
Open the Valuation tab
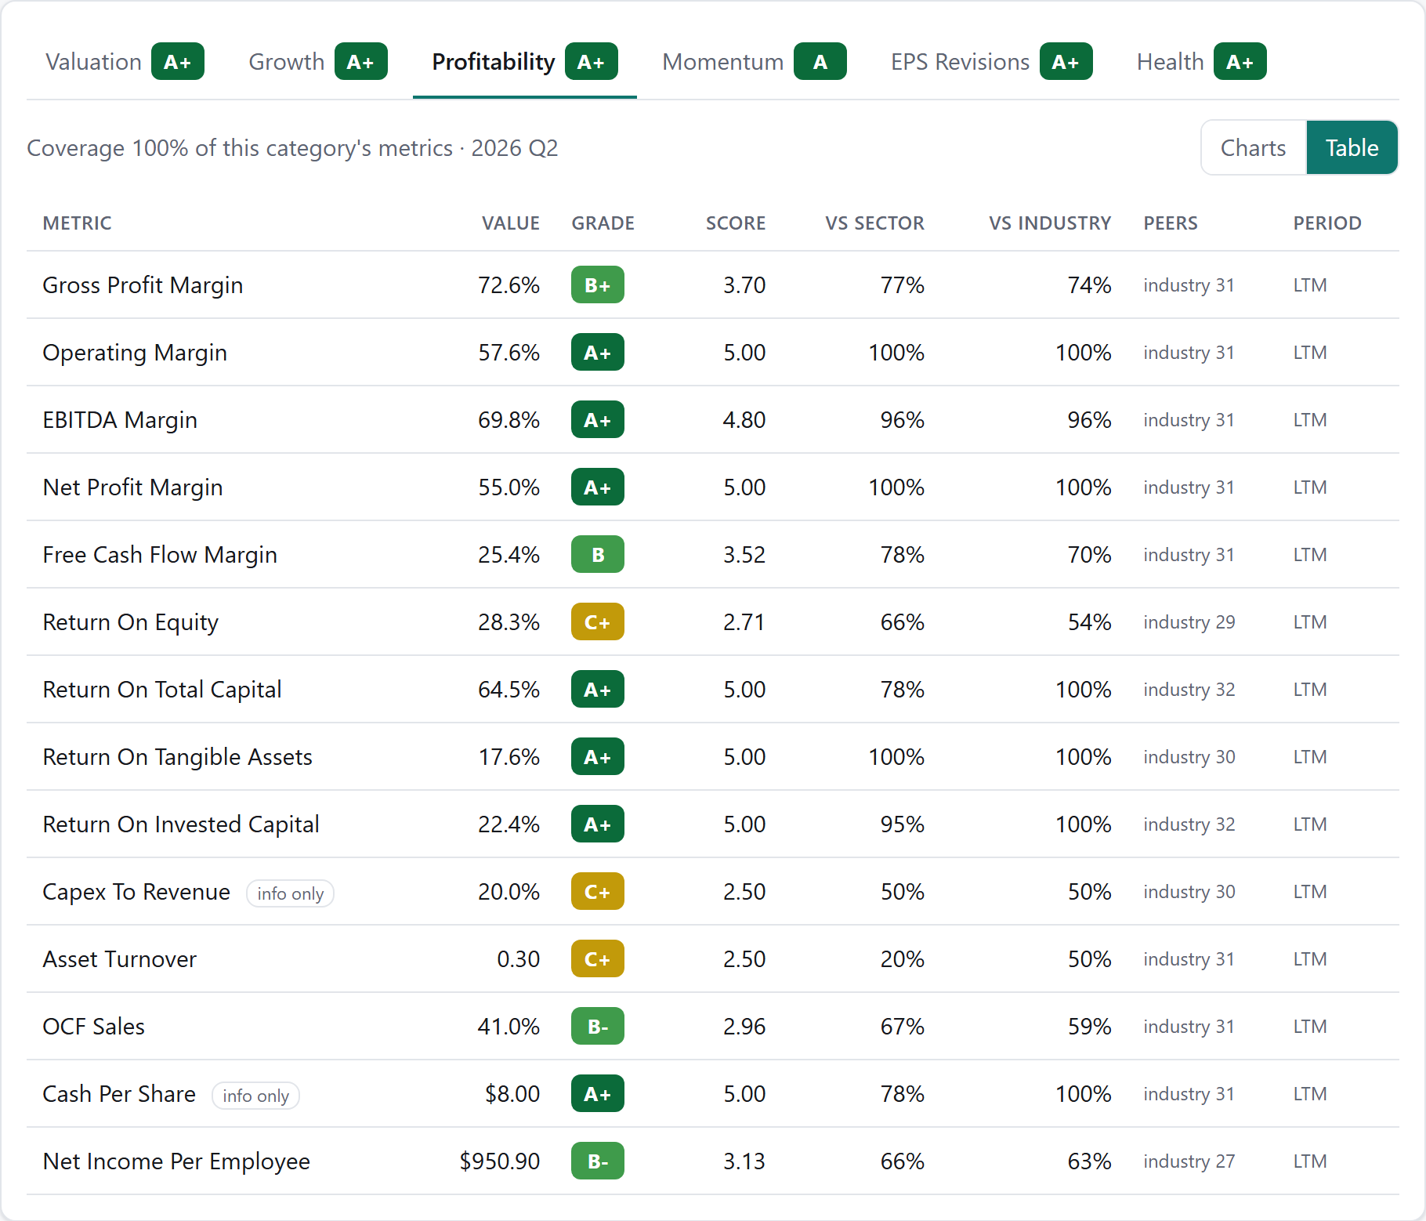point(125,62)
